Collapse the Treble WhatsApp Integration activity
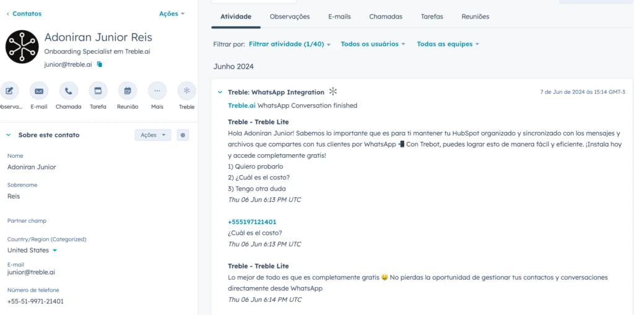 220,92
